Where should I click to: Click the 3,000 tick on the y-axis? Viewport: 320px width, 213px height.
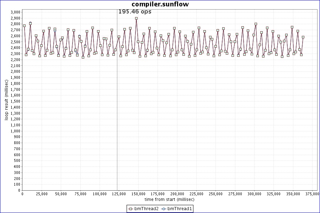coord(15,12)
